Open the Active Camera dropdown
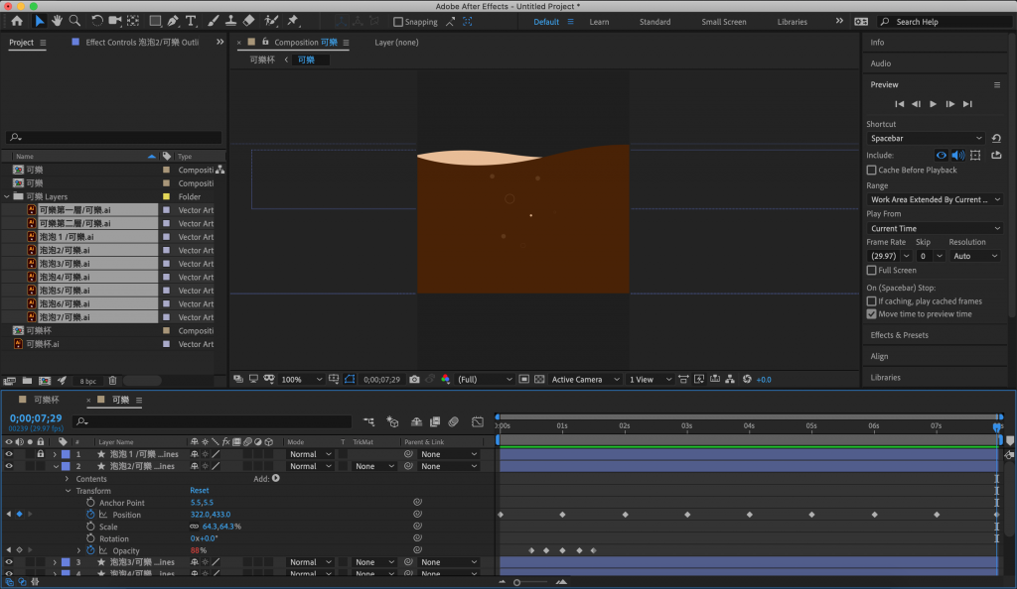 point(584,379)
